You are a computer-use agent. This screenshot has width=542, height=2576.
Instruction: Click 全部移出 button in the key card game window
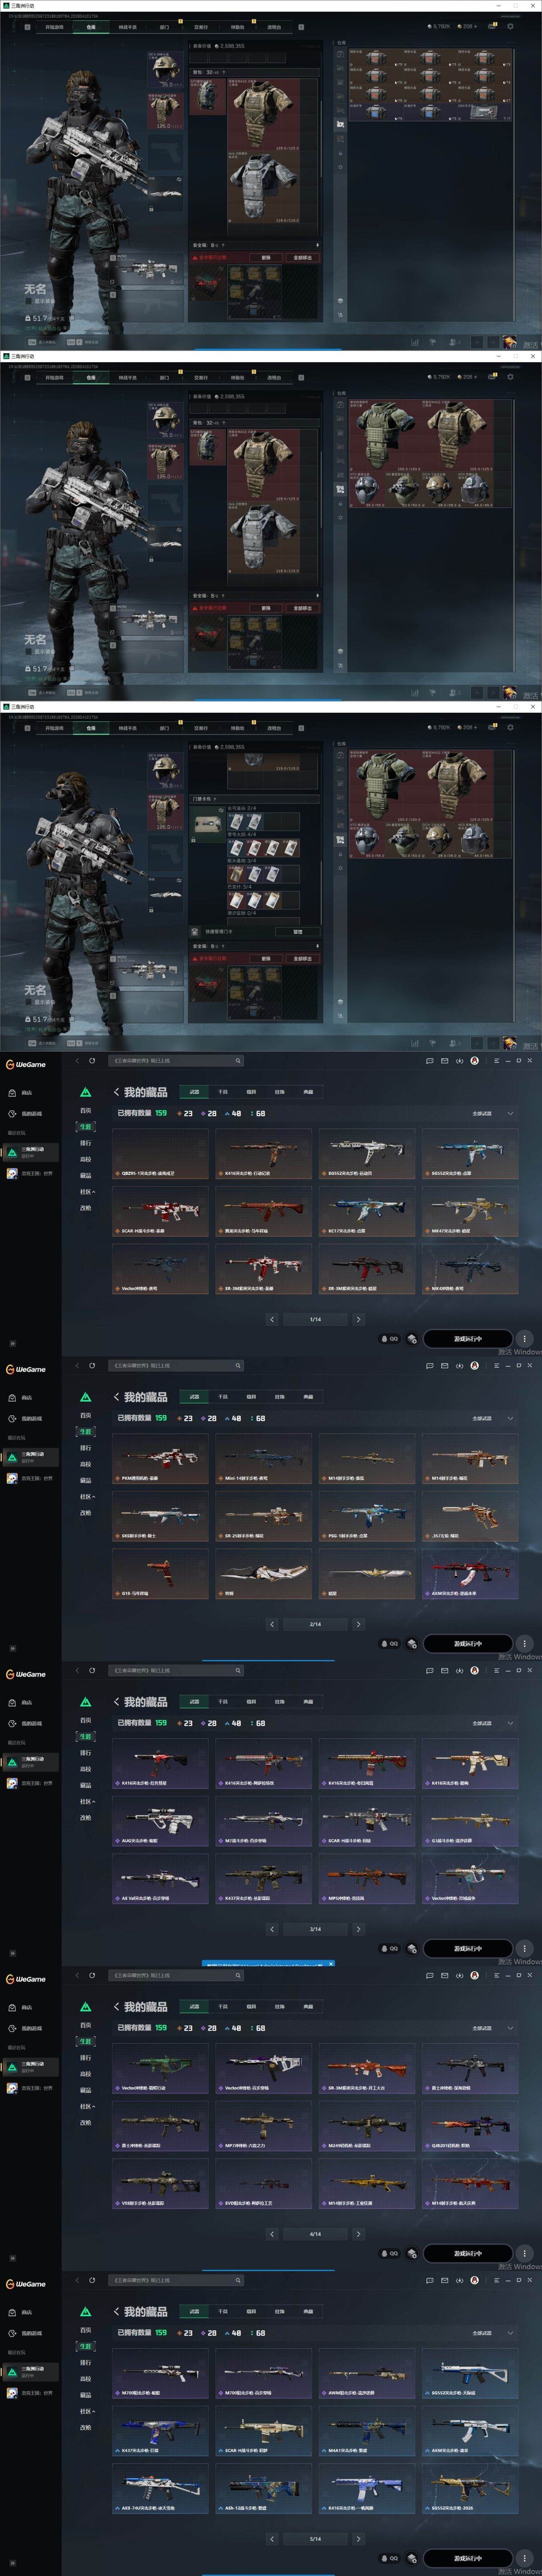(x=302, y=958)
